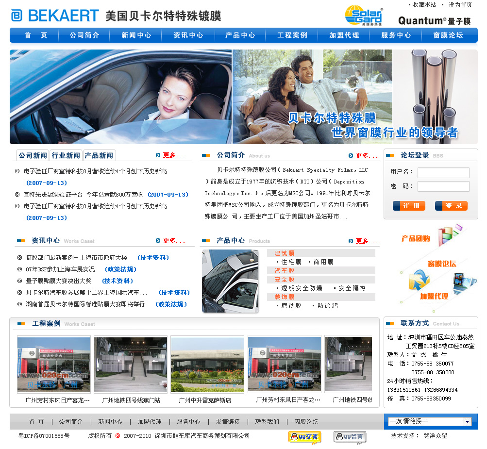Image resolution: width=487 pixels, height=449 pixels.
Task: Switch to the 产品新闻 tab
Action: click(99, 155)
